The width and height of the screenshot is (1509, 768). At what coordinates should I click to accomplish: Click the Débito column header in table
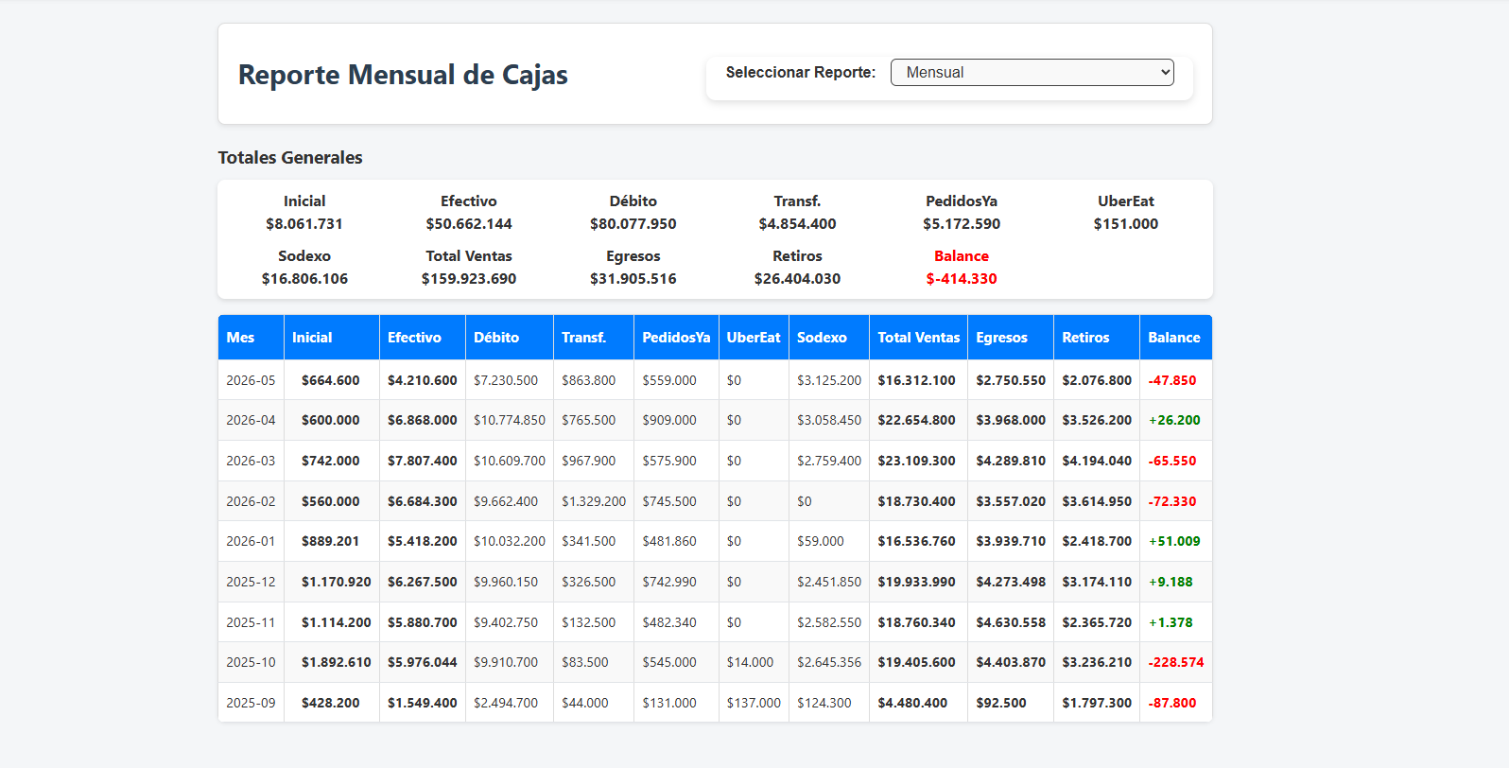pos(510,338)
